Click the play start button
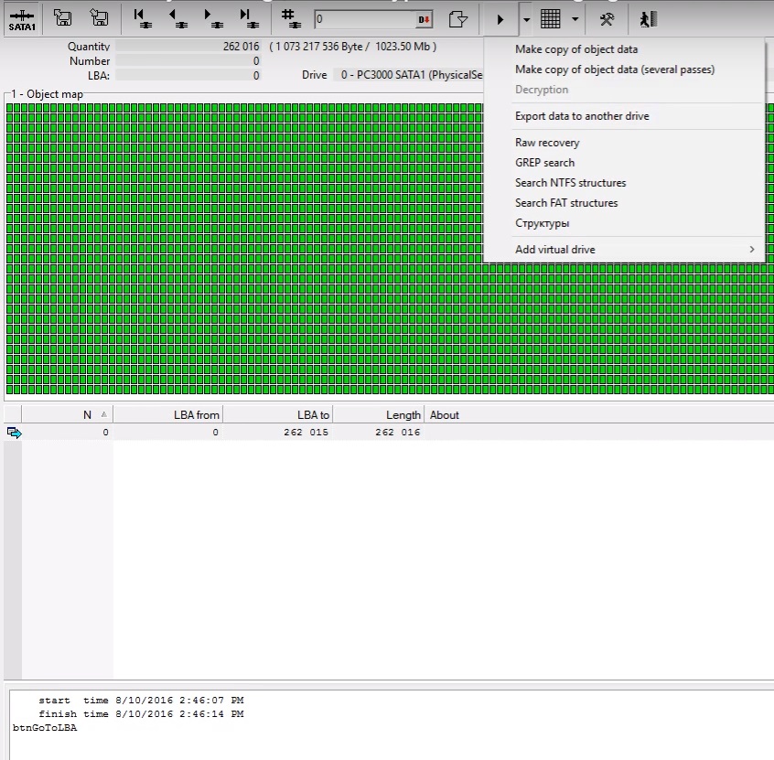Image resolution: width=774 pixels, height=760 pixels. tap(500, 18)
